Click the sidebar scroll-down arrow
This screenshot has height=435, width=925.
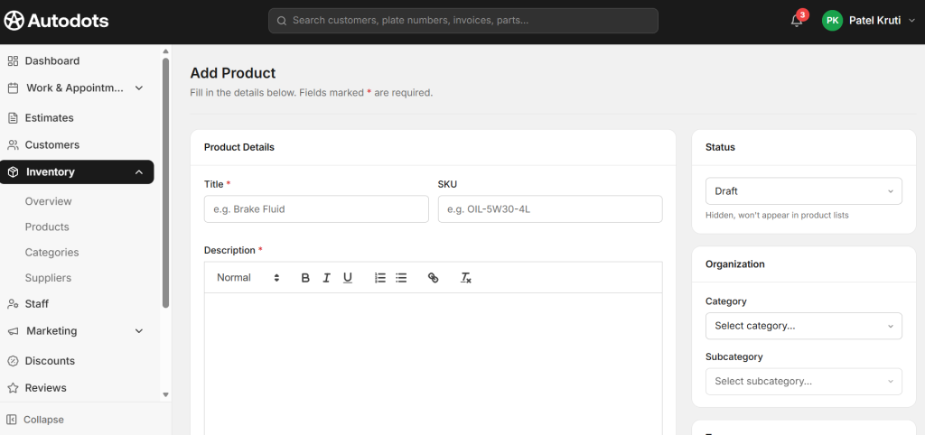tap(166, 395)
